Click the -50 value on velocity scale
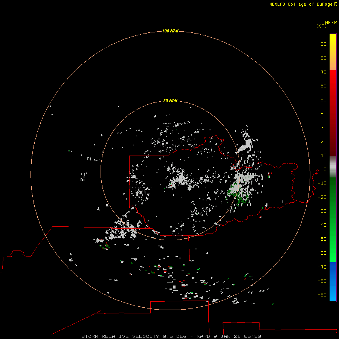The width and height of the screenshot is (339, 339). [322, 239]
